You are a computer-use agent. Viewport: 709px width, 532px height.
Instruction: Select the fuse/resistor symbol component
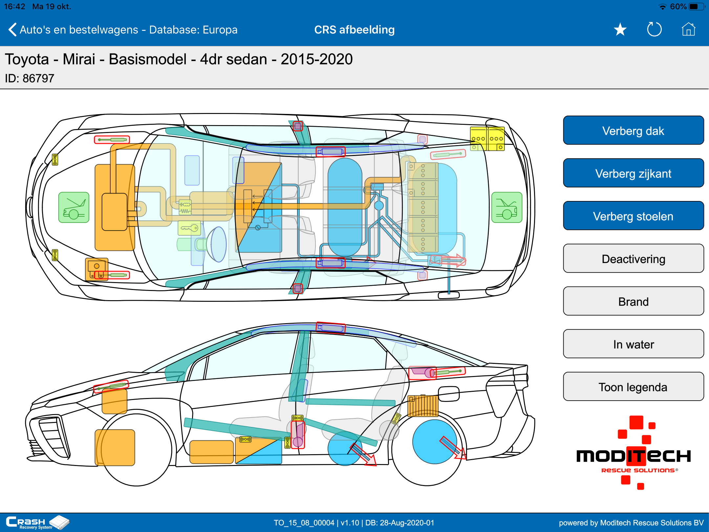185,208
